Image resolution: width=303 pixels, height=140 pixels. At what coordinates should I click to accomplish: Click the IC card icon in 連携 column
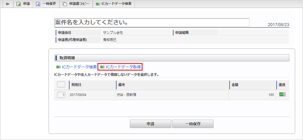282,94
